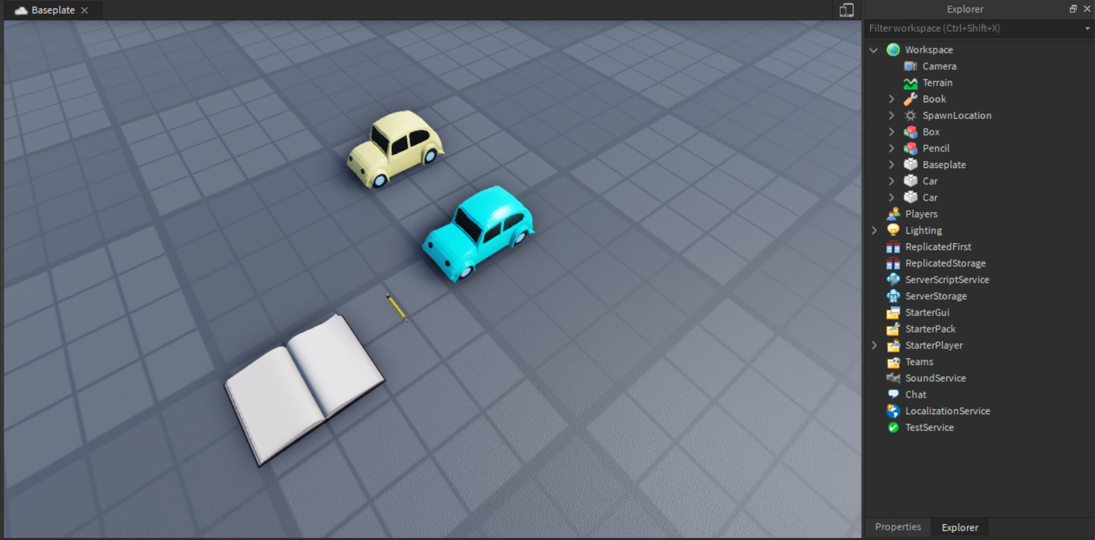Undock the Explorer panel
Image resolution: width=1095 pixels, height=540 pixels.
coord(1073,9)
